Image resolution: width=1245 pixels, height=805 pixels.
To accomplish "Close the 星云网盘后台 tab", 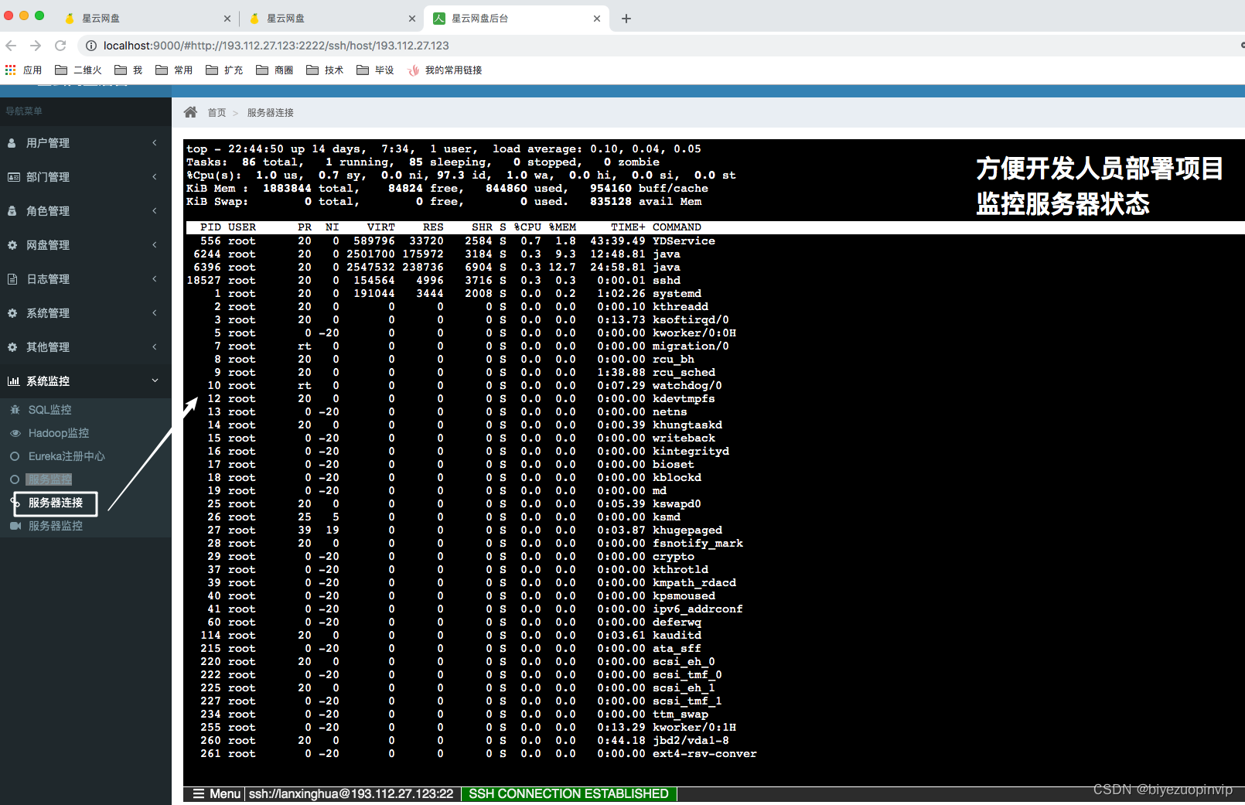I will click(x=597, y=19).
